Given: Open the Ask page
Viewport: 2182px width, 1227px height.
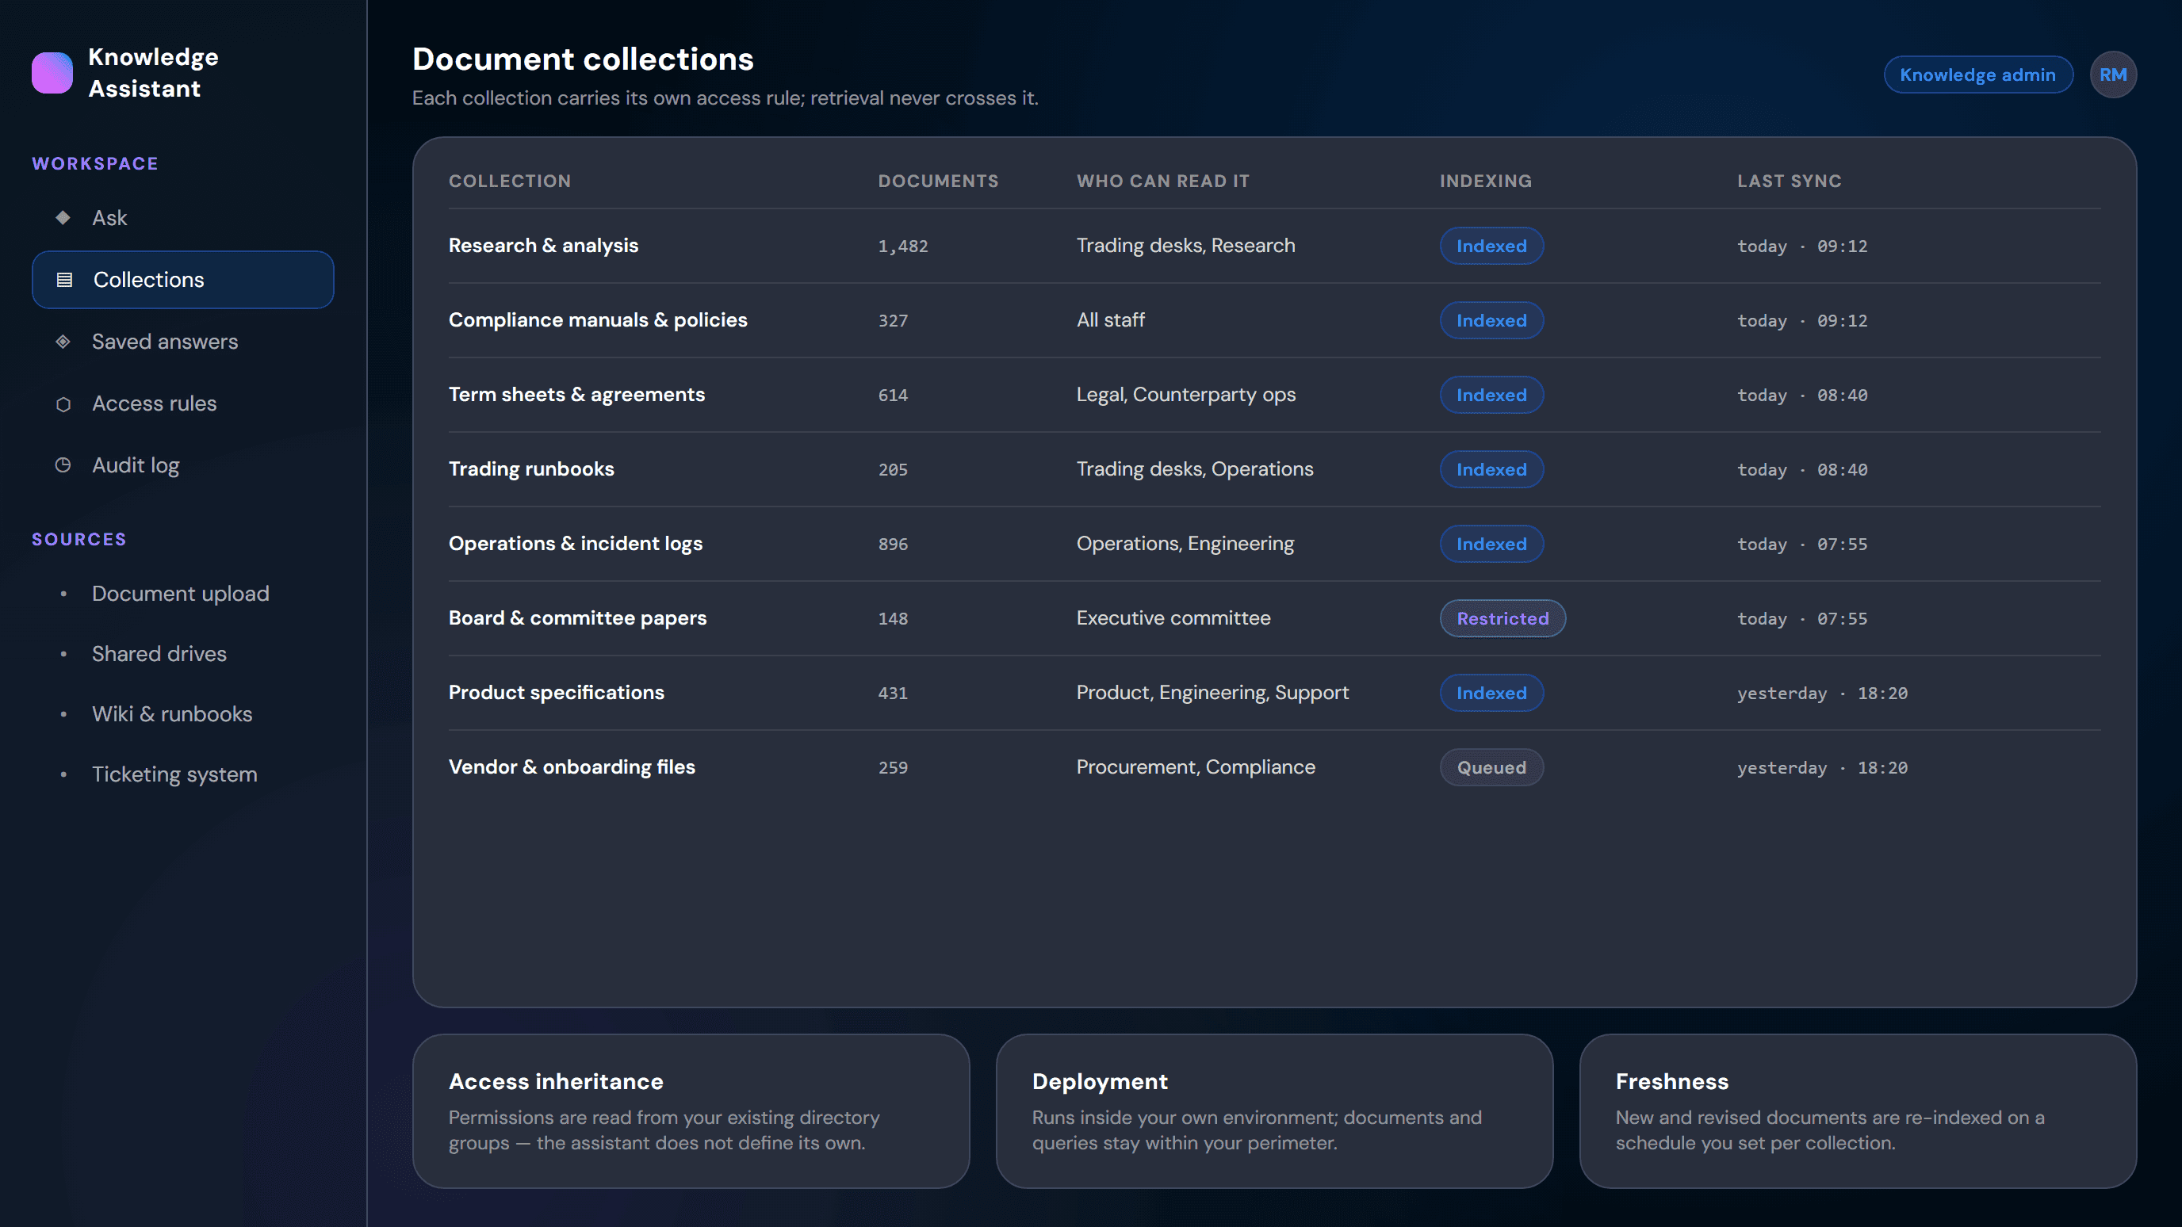Looking at the screenshot, I should (183, 218).
